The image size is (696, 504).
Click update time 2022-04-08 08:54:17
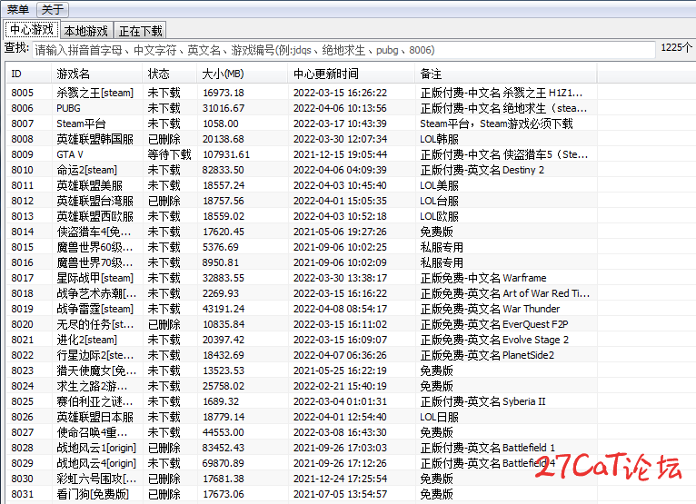[x=340, y=309]
